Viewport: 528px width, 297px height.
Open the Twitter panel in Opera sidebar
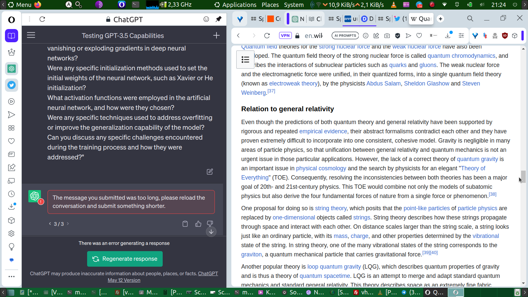coord(12,85)
